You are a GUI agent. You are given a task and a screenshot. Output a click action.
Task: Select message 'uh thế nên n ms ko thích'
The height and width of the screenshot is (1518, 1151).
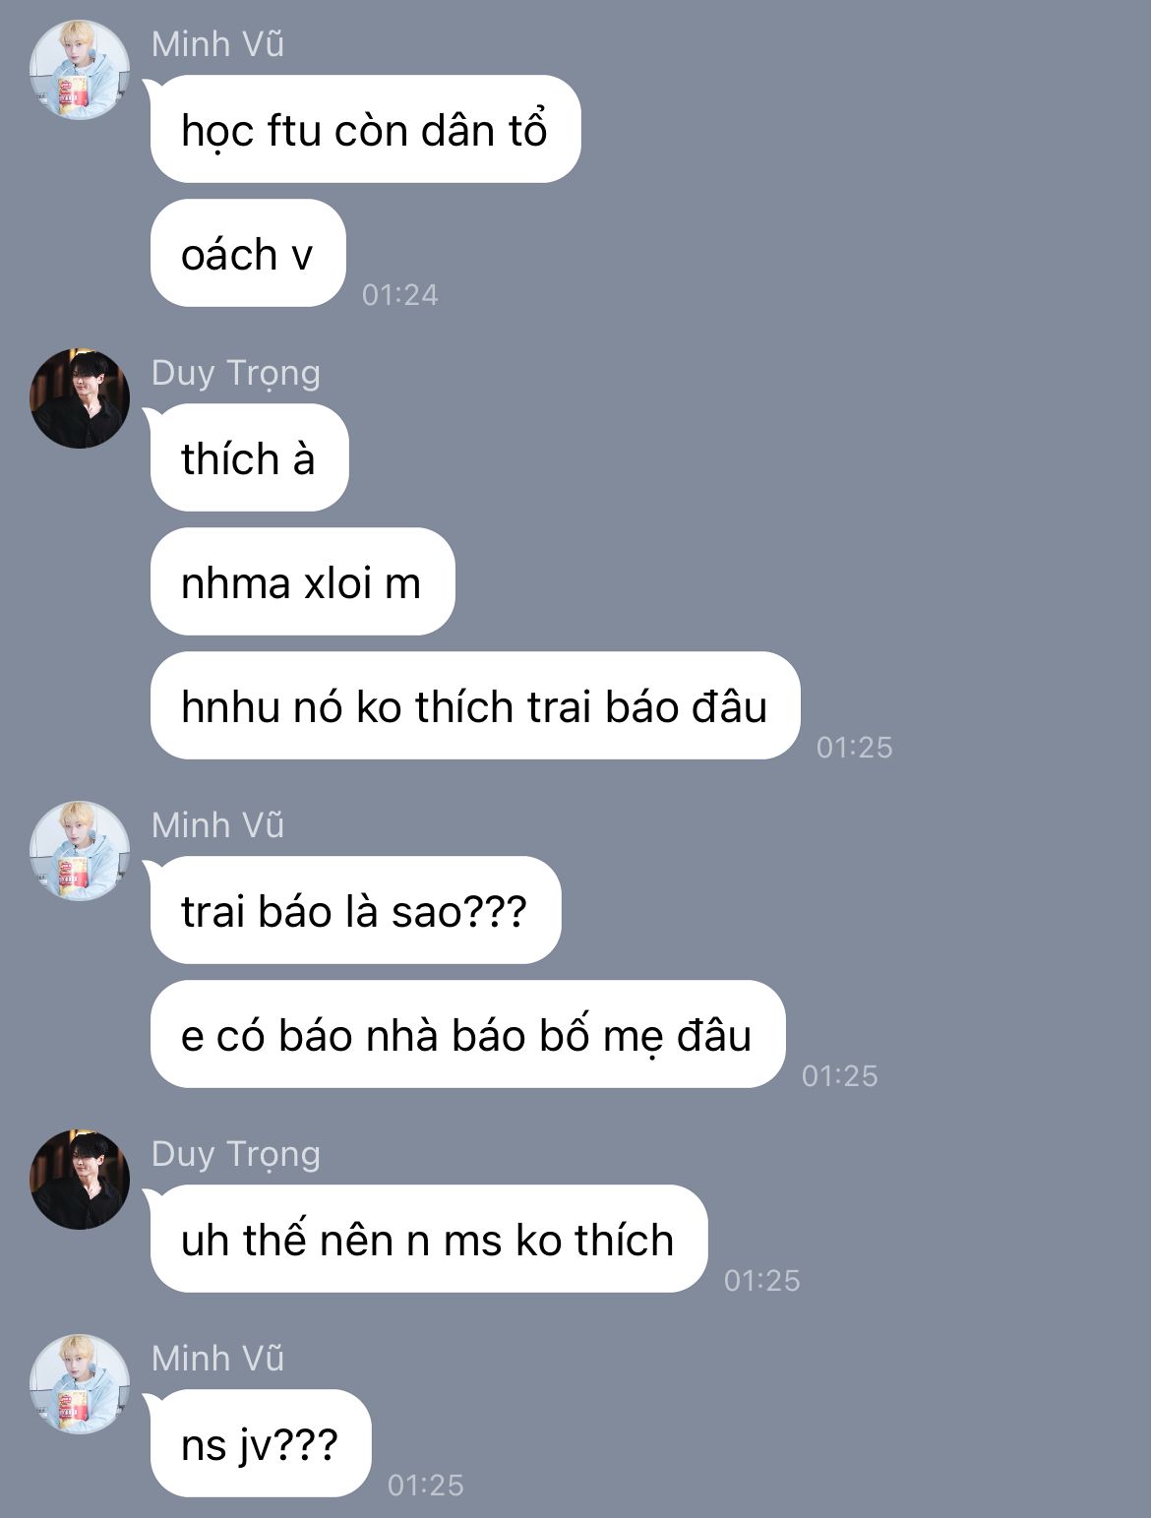click(429, 1239)
